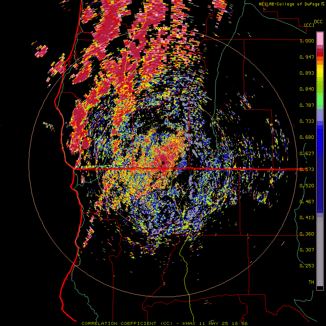Pick the yellow color bar segment

320,71
